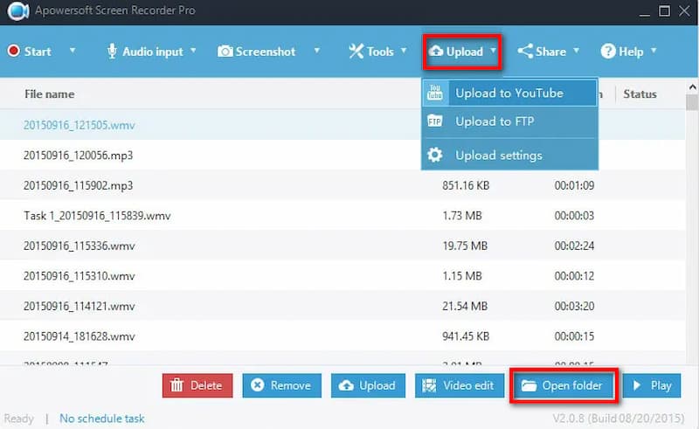Open the No schedule task link

tap(102, 419)
